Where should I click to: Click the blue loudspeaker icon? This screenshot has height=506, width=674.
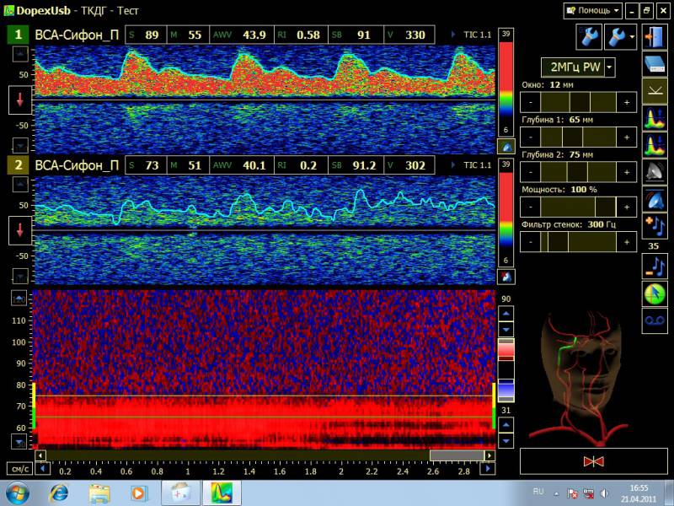655,198
